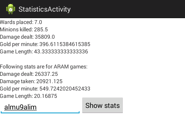
Task: Tap the StatisticsActivity title text
Action: (44, 9)
